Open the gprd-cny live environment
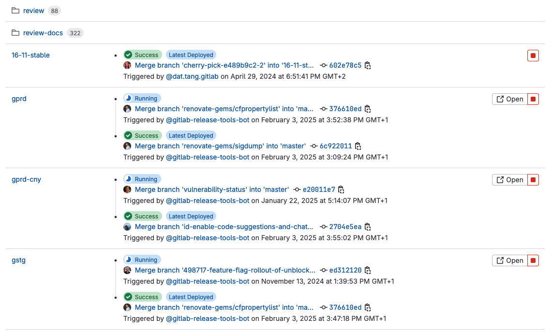552x332 pixels. pyautogui.click(x=510, y=180)
